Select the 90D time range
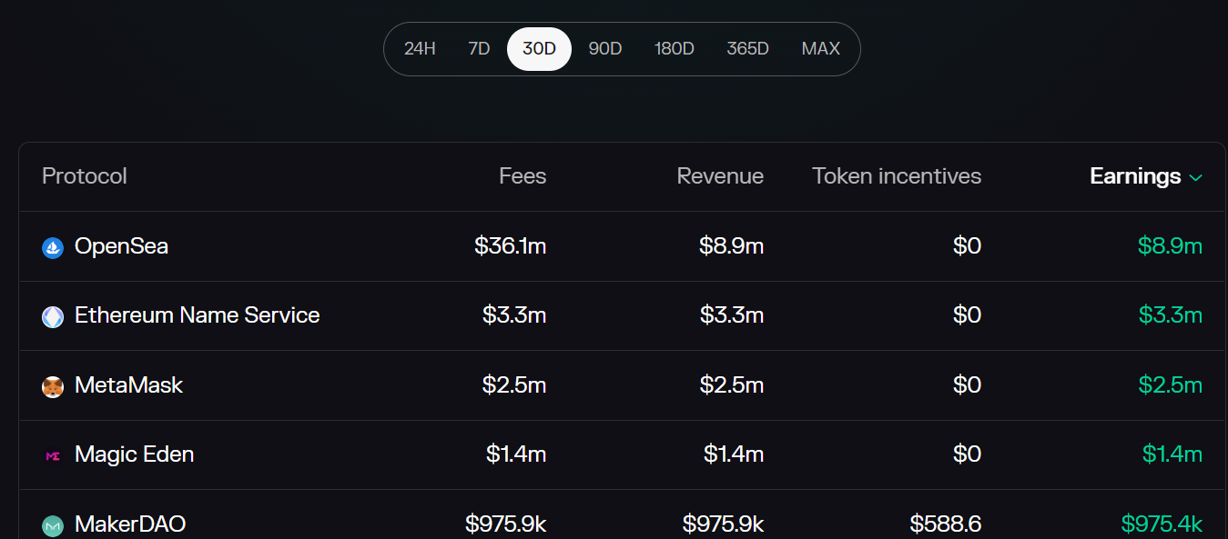 click(x=604, y=49)
